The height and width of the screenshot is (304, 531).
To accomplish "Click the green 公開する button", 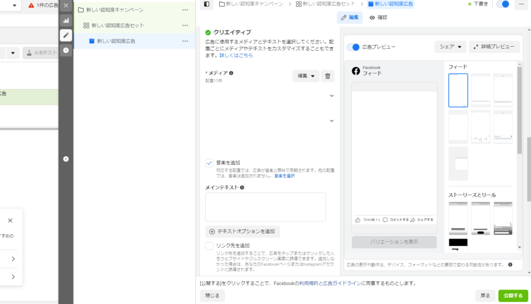I will (513, 296).
